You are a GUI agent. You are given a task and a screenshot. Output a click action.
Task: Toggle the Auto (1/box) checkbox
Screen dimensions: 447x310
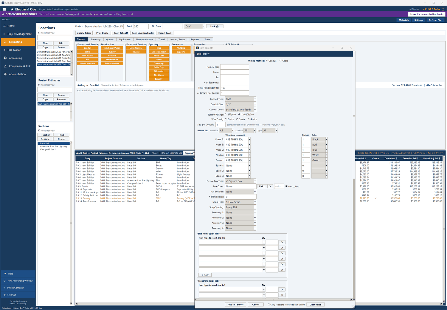click(286, 186)
